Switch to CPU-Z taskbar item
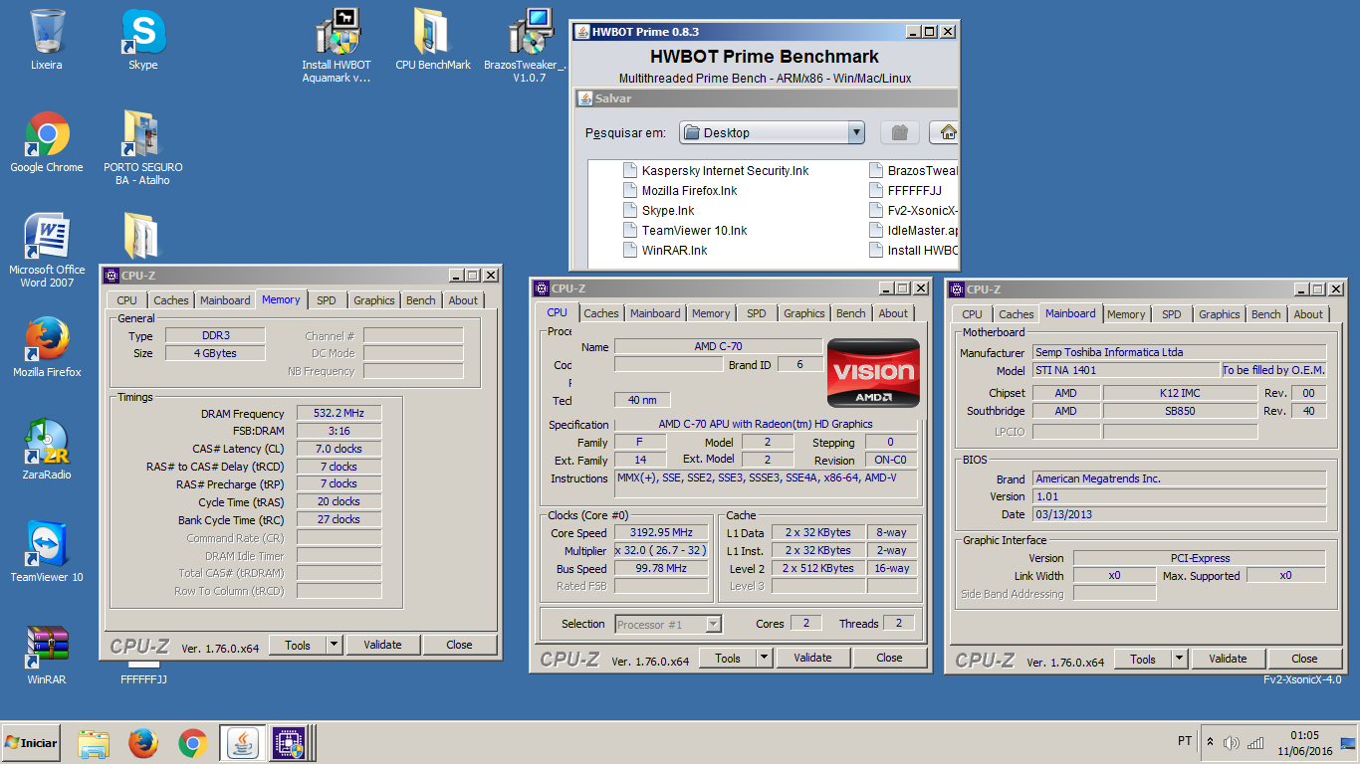 tap(290, 743)
